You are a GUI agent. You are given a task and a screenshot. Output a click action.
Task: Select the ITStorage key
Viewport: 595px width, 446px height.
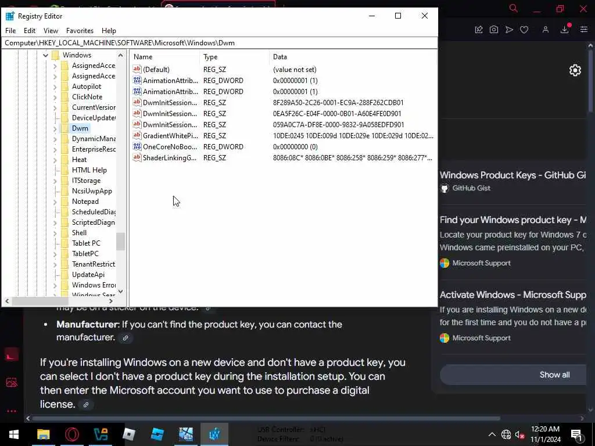[86, 181]
